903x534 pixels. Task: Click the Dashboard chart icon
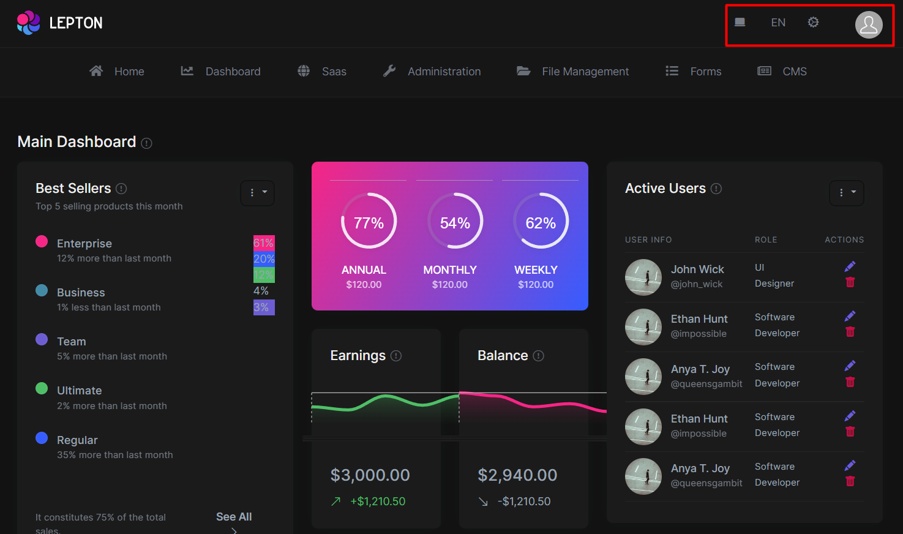point(187,71)
